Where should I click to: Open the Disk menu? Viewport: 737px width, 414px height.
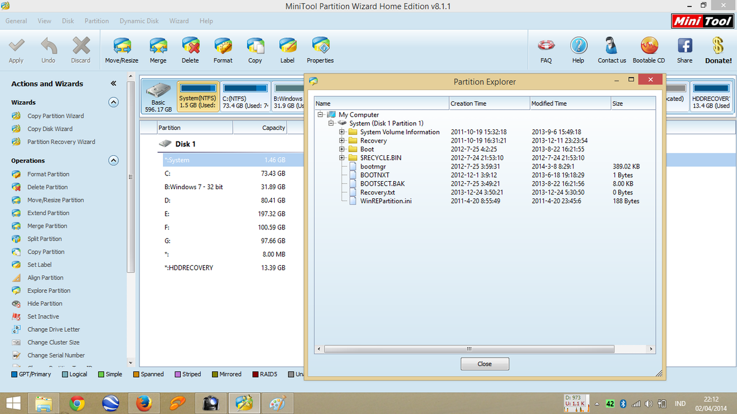click(x=68, y=21)
